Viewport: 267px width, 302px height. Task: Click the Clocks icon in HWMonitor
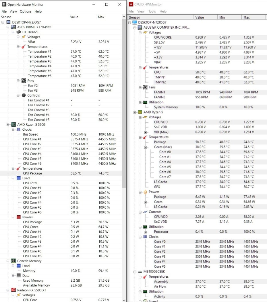(145, 237)
